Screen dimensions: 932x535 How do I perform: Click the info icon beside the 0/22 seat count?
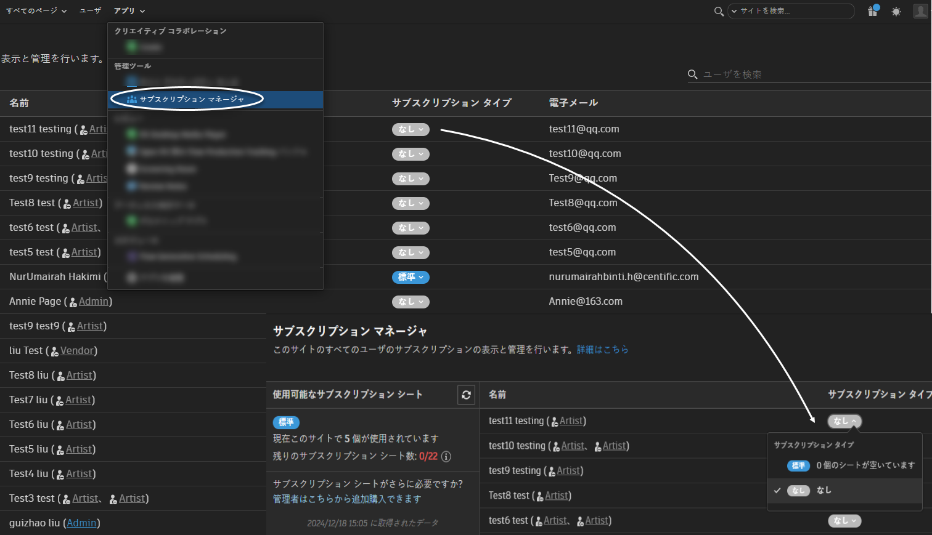pos(446,456)
